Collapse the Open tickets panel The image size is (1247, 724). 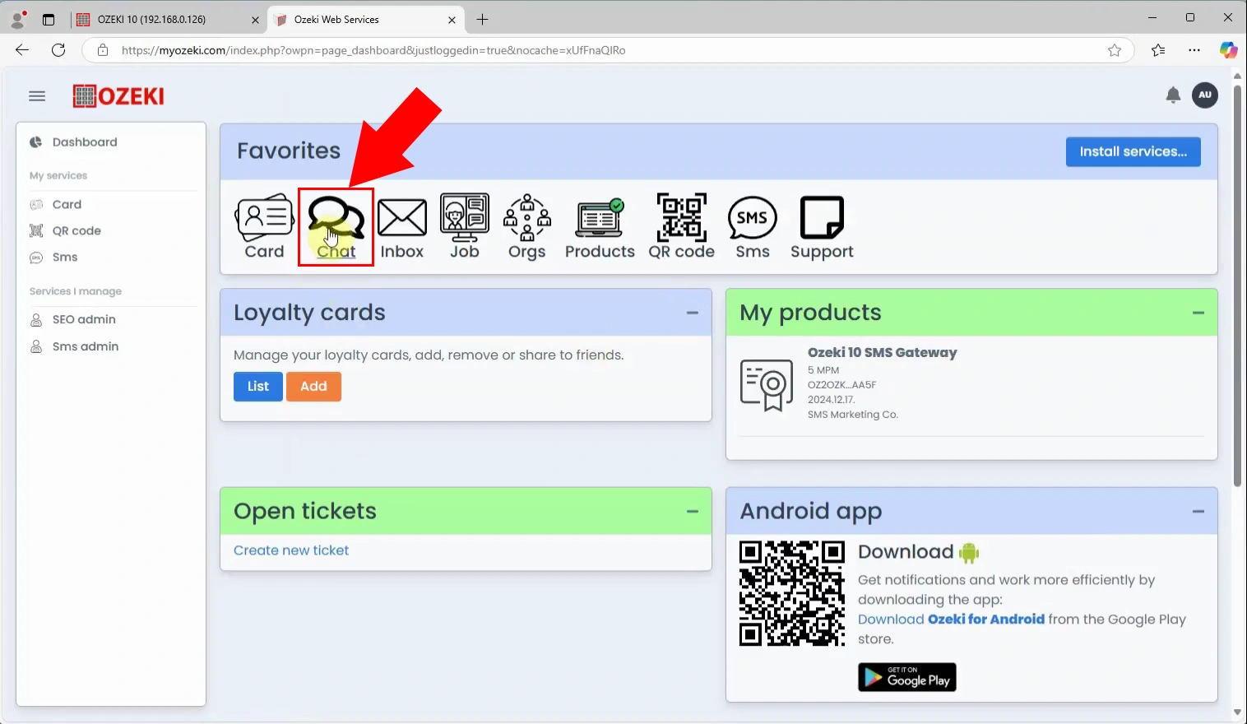coord(693,511)
